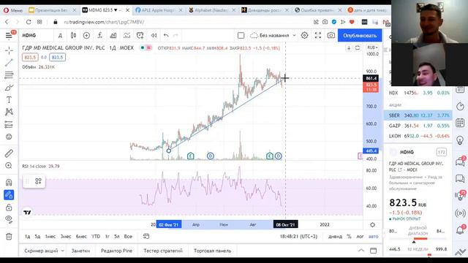
Task: Take a chart snapshot with camera
Action: tap(331, 36)
